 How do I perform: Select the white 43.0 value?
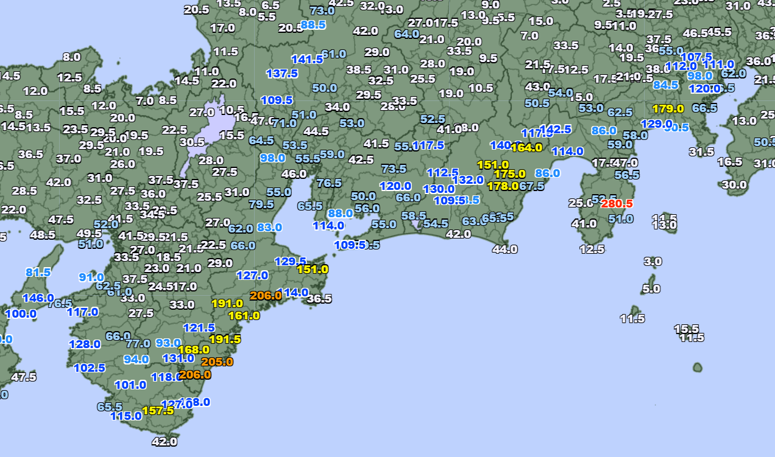tap(537, 87)
